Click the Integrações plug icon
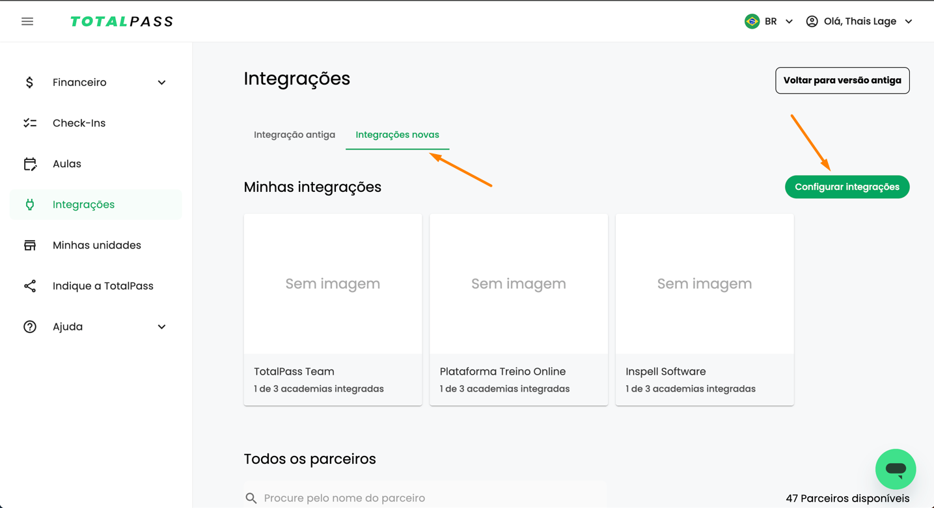Viewport: 934px width, 508px height. 30,204
